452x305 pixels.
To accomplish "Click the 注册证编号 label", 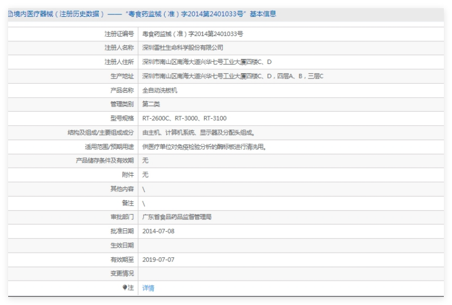I will (x=119, y=34).
